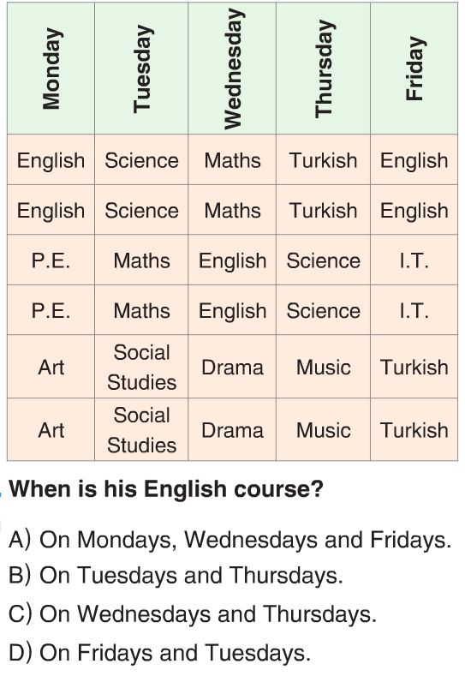The height and width of the screenshot is (676, 465).
Task: Select answer B On Tuesdays and Thursdays
Action: pos(176,575)
